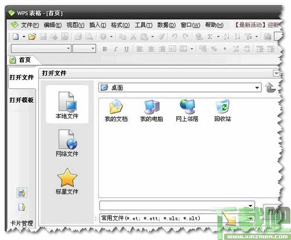Toggle Underline formatting
Screen dimensions: 291x240
pyautogui.click(x=126, y=49)
